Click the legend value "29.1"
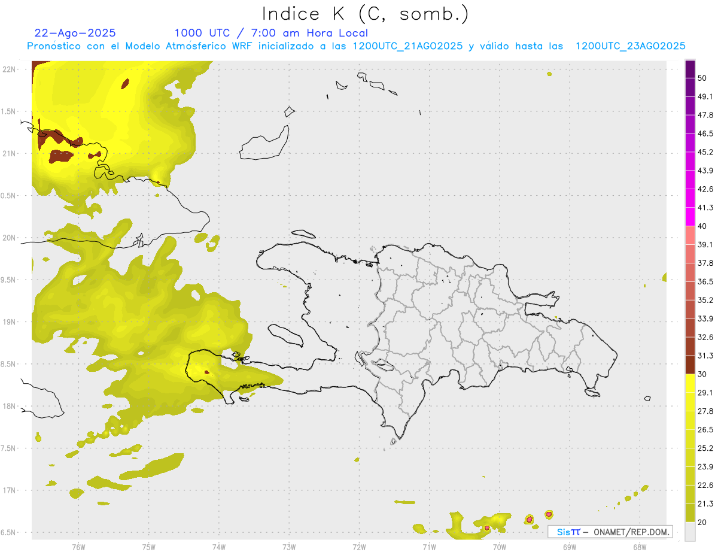This screenshot has width=718, height=555. 705,393
